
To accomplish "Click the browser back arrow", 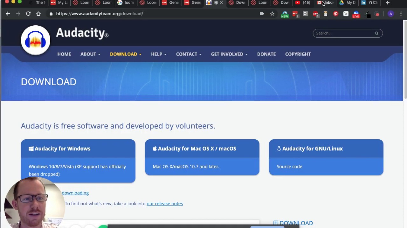I will tap(8, 14).
